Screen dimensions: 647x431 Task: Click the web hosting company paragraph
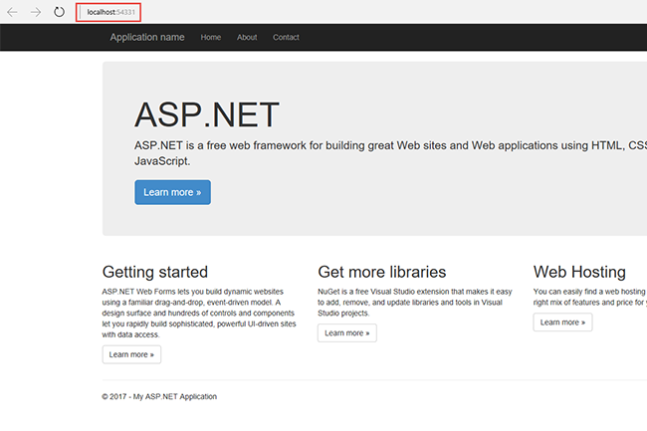[x=590, y=297]
